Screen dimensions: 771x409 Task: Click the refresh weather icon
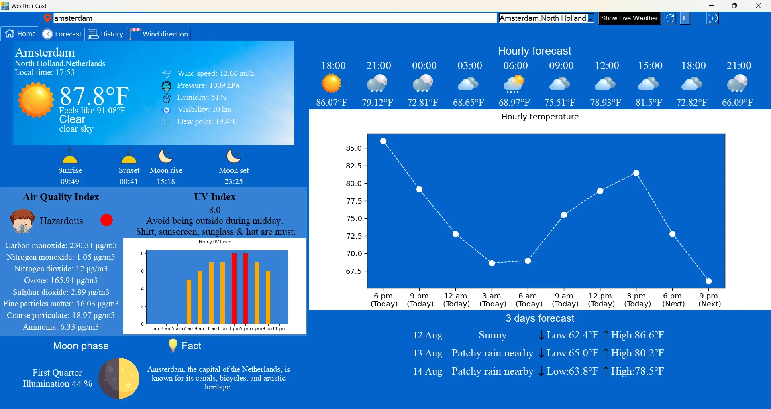(670, 18)
